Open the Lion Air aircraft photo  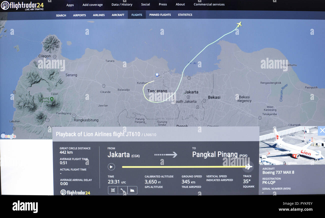(292, 145)
